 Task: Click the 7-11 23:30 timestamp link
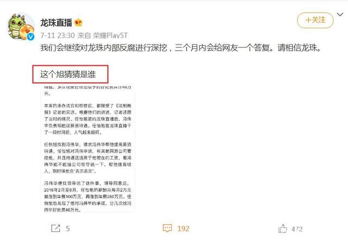click(x=58, y=35)
